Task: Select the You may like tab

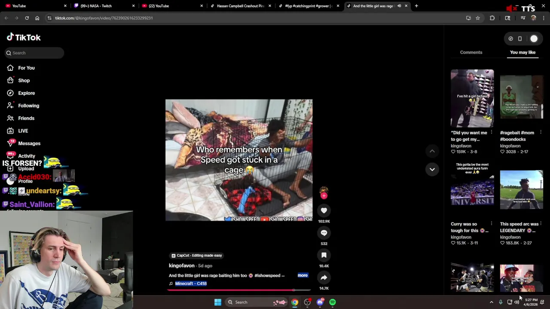Action: click(522, 52)
